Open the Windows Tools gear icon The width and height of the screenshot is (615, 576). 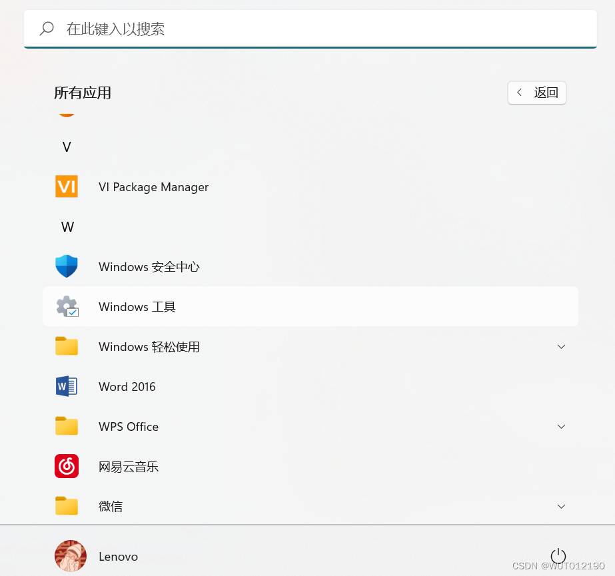(x=67, y=306)
